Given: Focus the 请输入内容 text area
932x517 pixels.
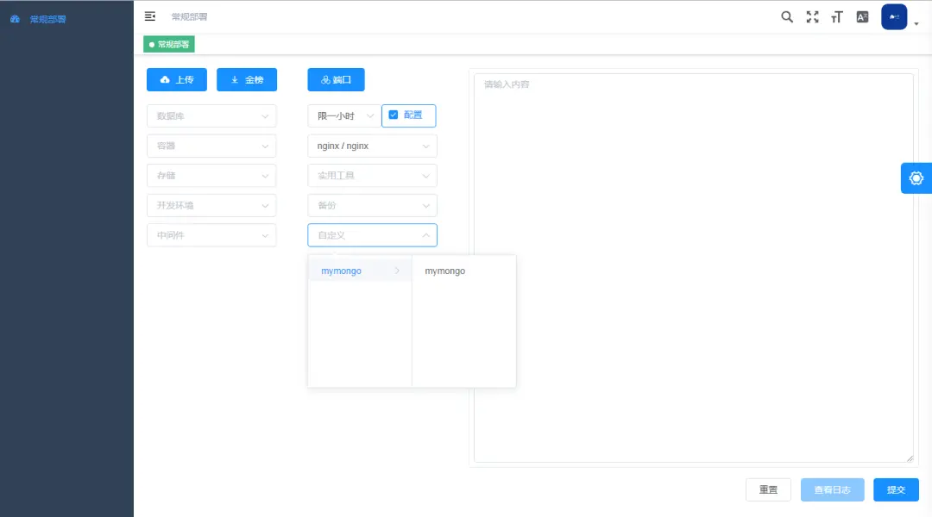Looking at the screenshot, I should coord(693,267).
